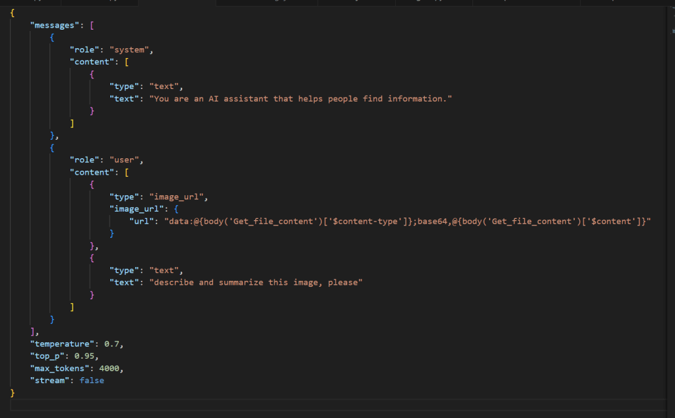Click the final closing curly brace
The height and width of the screenshot is (418, 675).
(x=13, y=393)
